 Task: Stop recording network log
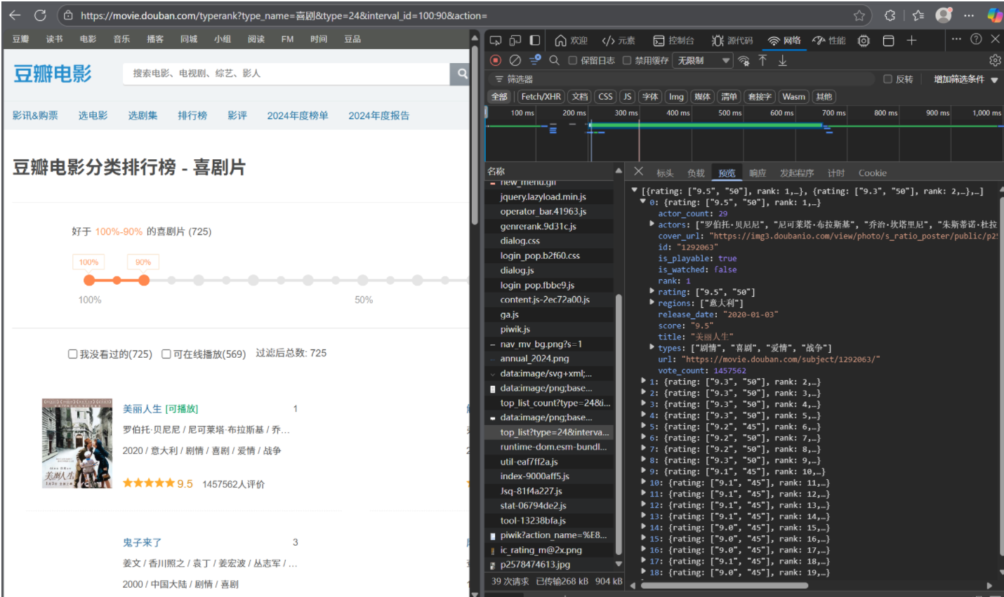pos(496,60)
